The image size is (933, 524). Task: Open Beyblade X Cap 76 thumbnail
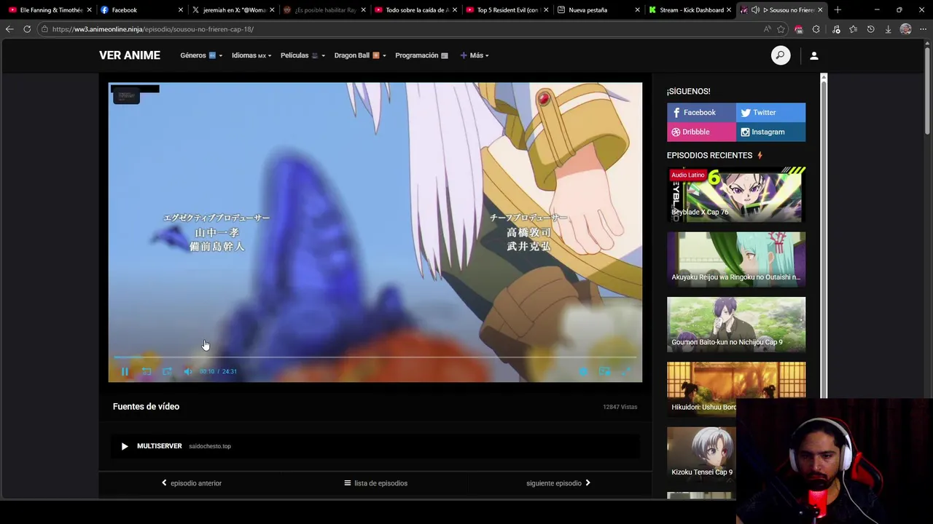point(736,194)
